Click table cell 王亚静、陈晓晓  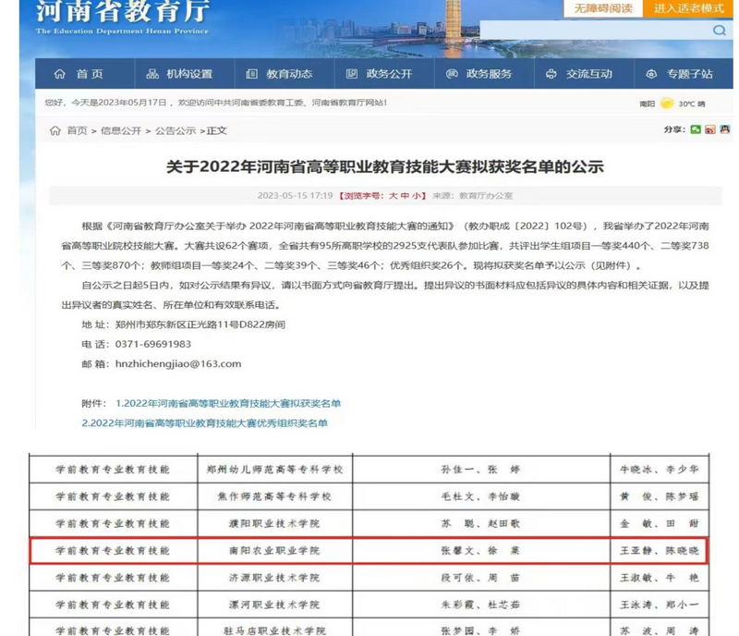pos(660,551)
